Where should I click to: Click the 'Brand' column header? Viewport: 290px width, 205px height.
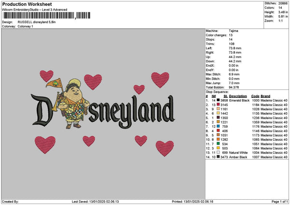point(265,96)
